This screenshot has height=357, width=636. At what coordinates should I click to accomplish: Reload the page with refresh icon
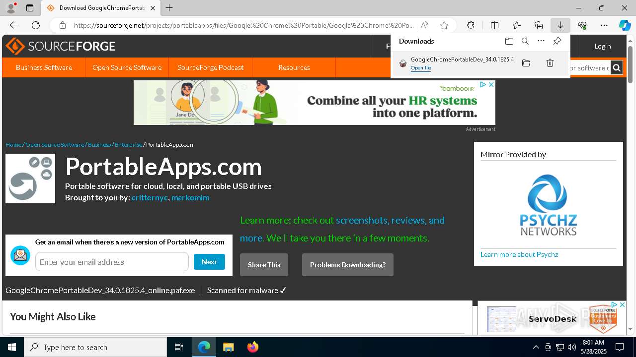[36, 25]
